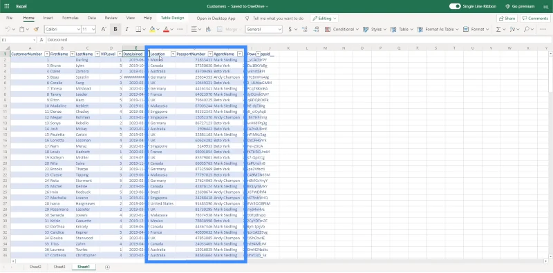Open ribbon overflow ellipsis at far right
This screenshot has width=553, height=273.
pos(543,29)
